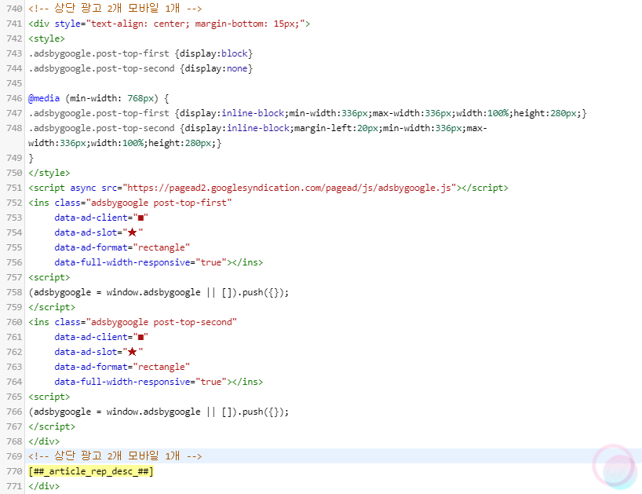
Task: Click the closing style tag on line 750
Action: click(x=49, y=173)
